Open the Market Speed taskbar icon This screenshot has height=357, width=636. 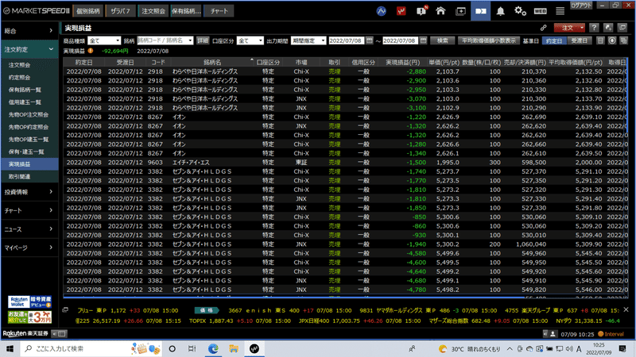254,348
